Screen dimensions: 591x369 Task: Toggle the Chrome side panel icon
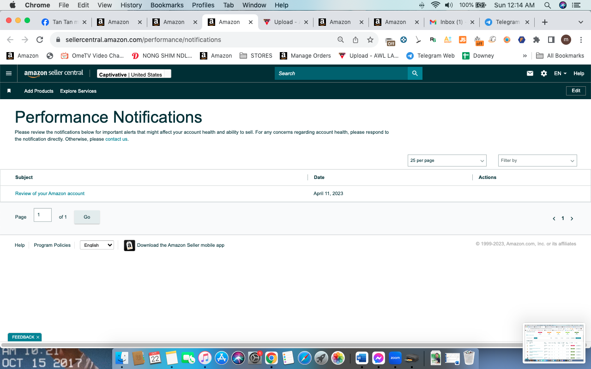551,40
